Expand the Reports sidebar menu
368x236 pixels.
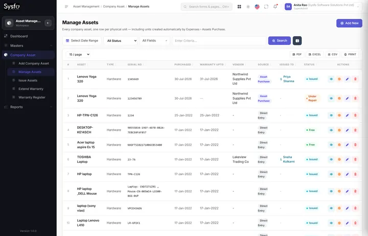pos(28,107)
